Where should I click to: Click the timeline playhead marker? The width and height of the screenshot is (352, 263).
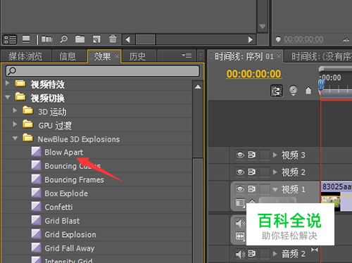point(321,85)
